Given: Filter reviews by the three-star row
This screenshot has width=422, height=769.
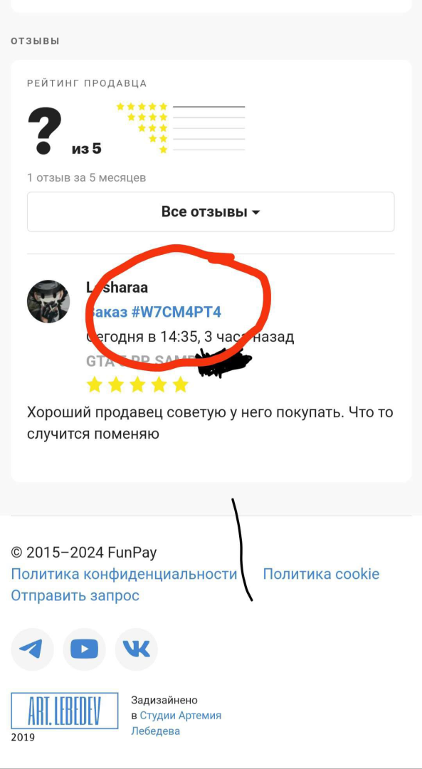Looking at the screenshot, I should [191, 128].
